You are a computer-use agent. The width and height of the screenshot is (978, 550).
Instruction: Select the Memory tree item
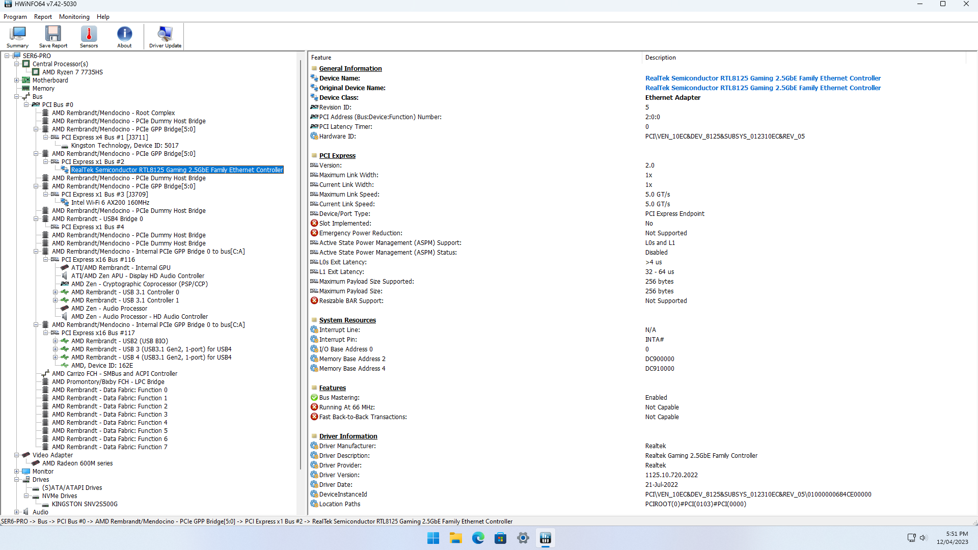[x=43, y=88]
